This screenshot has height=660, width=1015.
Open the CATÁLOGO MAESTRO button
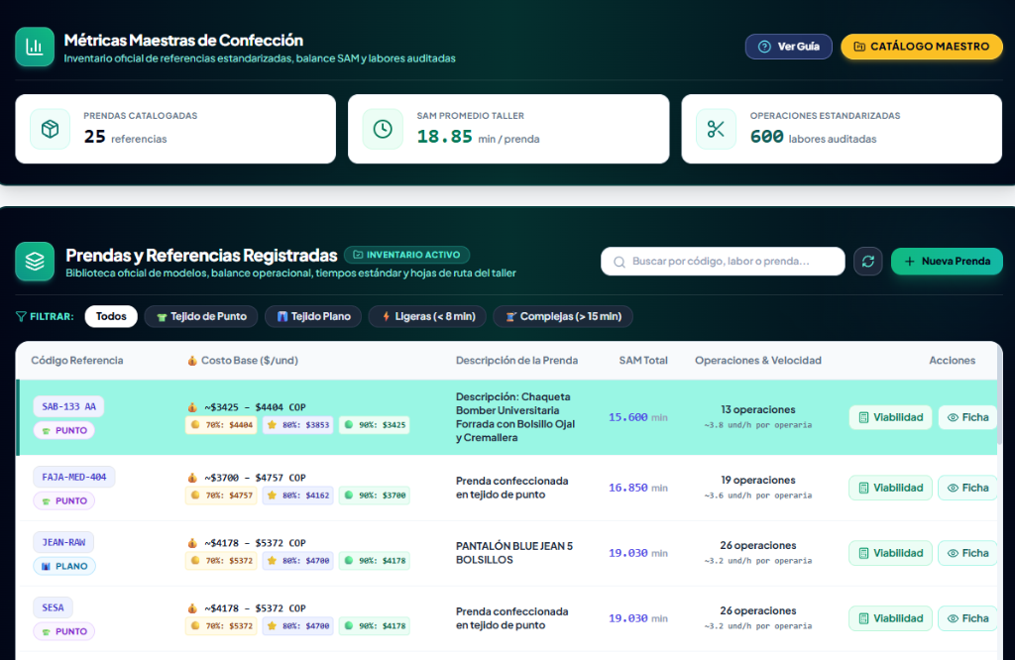click(921, 47)
